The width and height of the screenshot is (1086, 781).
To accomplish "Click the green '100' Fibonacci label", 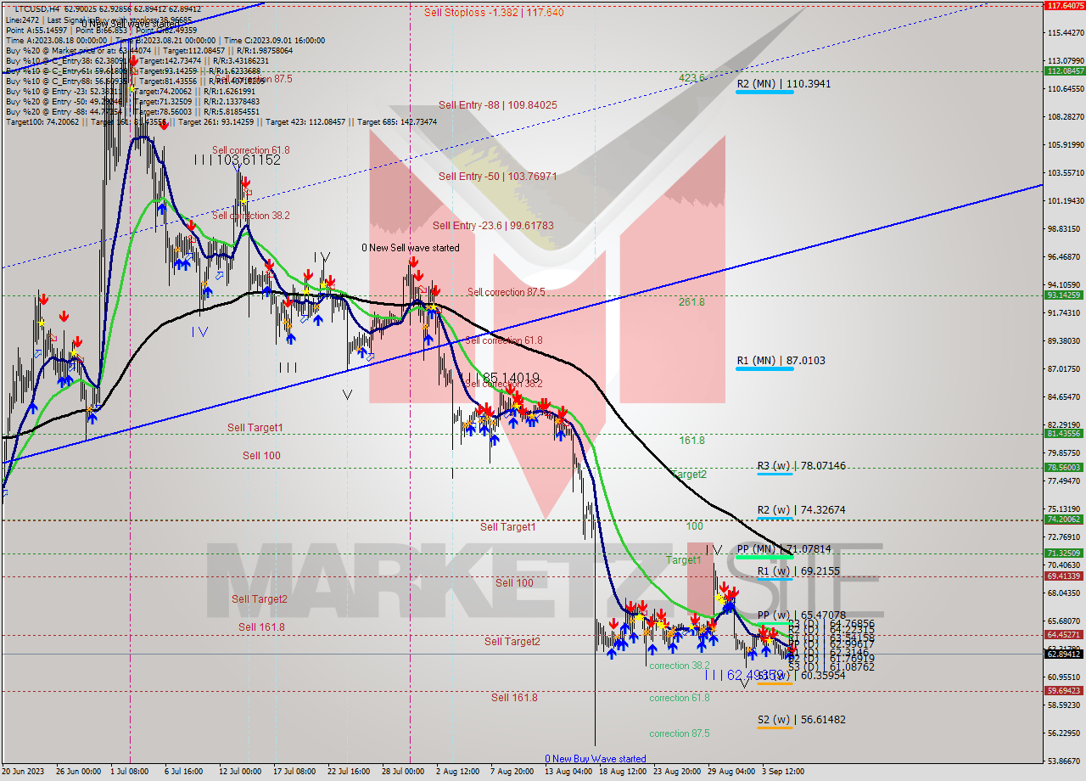I will [694, 526].
